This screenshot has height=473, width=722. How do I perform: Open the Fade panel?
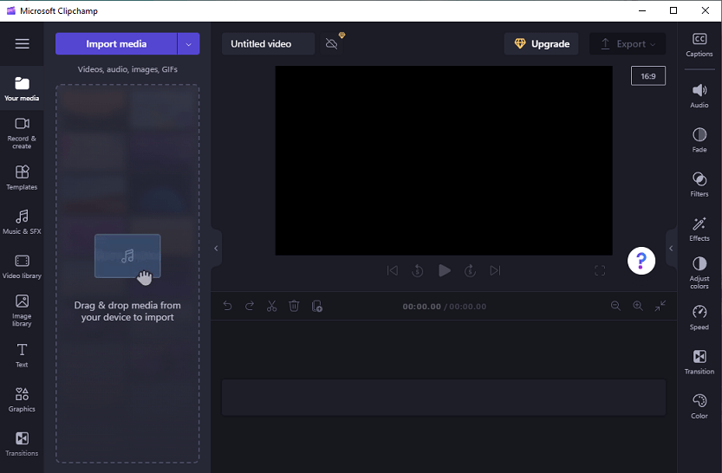699,139
